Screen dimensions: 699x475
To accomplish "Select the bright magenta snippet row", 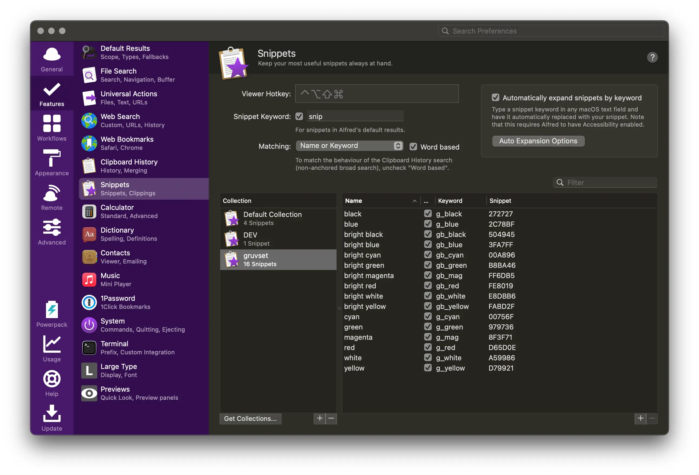I will click(499, 275).
